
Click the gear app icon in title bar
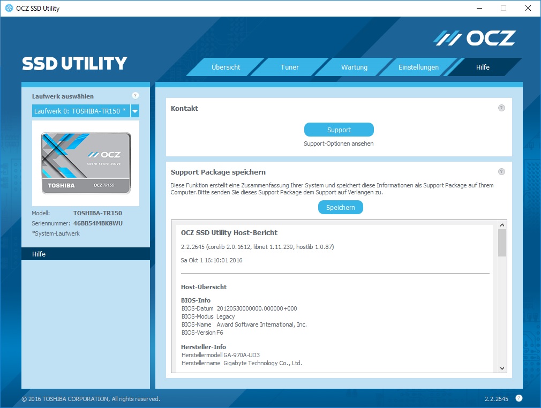point(9,8)
